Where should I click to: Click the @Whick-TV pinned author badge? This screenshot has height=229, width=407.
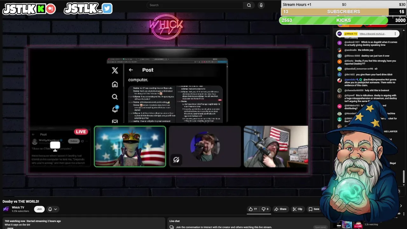350,34
